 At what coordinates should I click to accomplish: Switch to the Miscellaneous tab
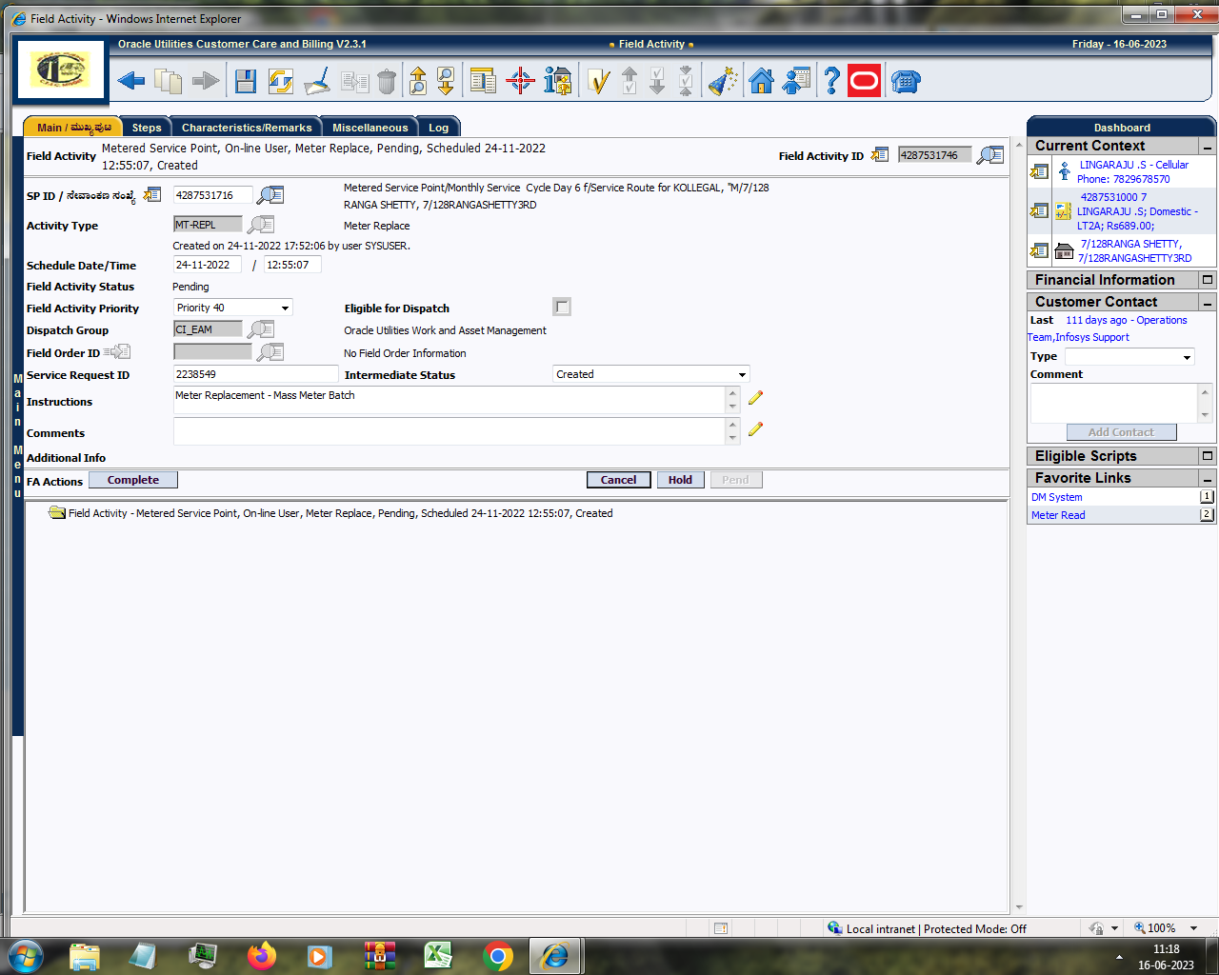[370, 128]
